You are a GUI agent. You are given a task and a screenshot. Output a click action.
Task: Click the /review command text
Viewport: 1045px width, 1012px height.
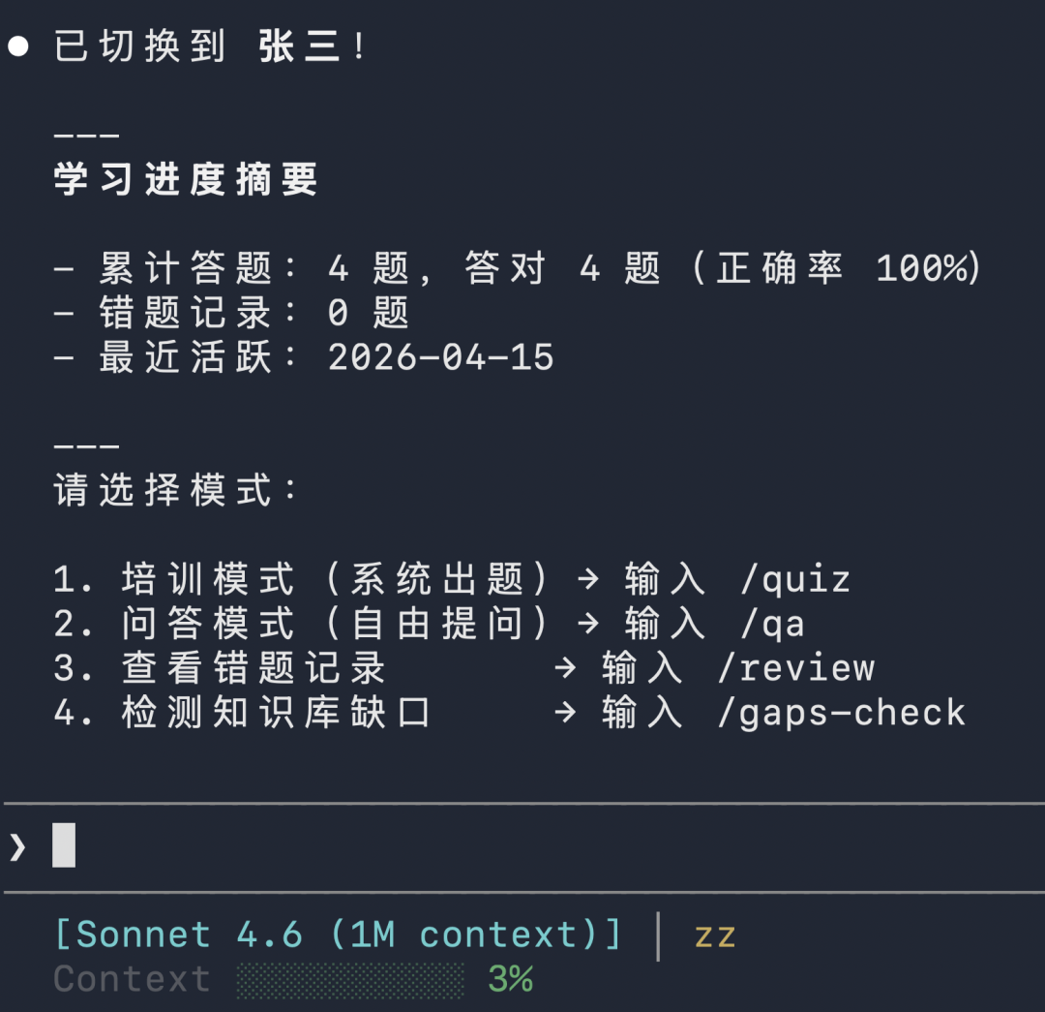click(795, 668)
